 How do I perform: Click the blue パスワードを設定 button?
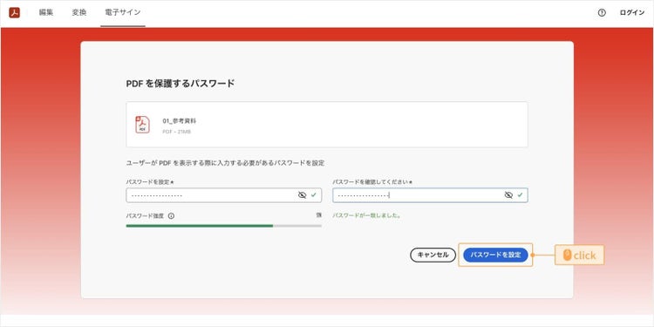495,255
